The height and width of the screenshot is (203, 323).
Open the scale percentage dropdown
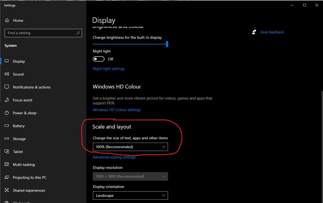point(130,147)
